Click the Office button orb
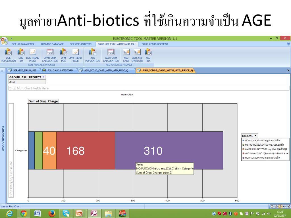This screenshot has height=218, width=291. (x=4, y=41)
